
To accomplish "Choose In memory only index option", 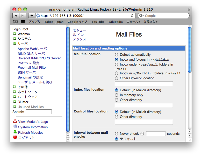I will point(117,95).
